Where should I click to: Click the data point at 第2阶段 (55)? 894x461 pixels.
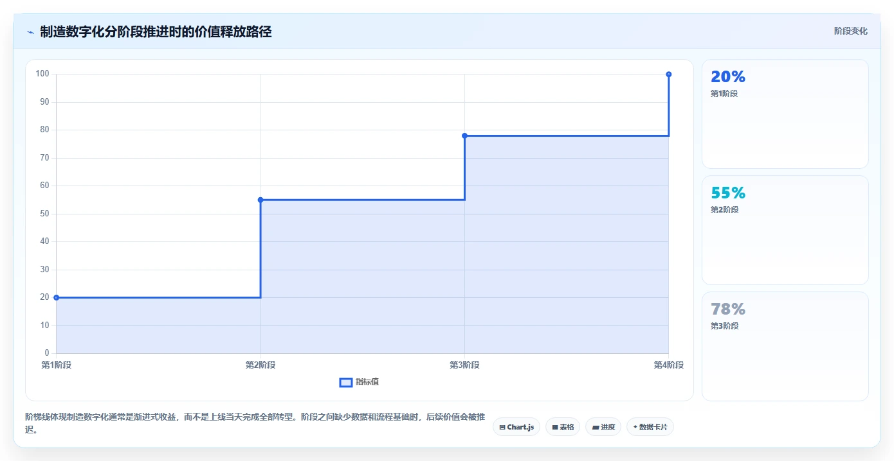[x=260, y=200]
